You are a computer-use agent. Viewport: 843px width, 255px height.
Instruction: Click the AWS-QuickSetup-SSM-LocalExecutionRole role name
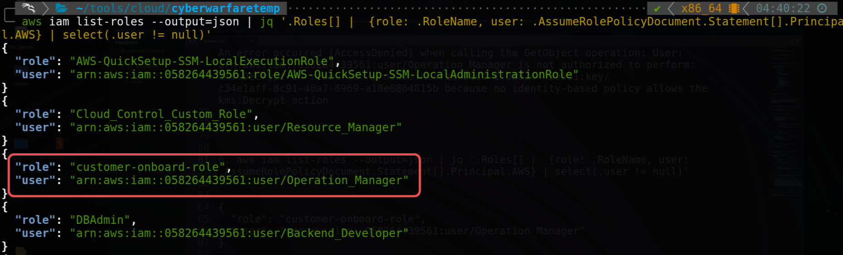tap(202, 61)
